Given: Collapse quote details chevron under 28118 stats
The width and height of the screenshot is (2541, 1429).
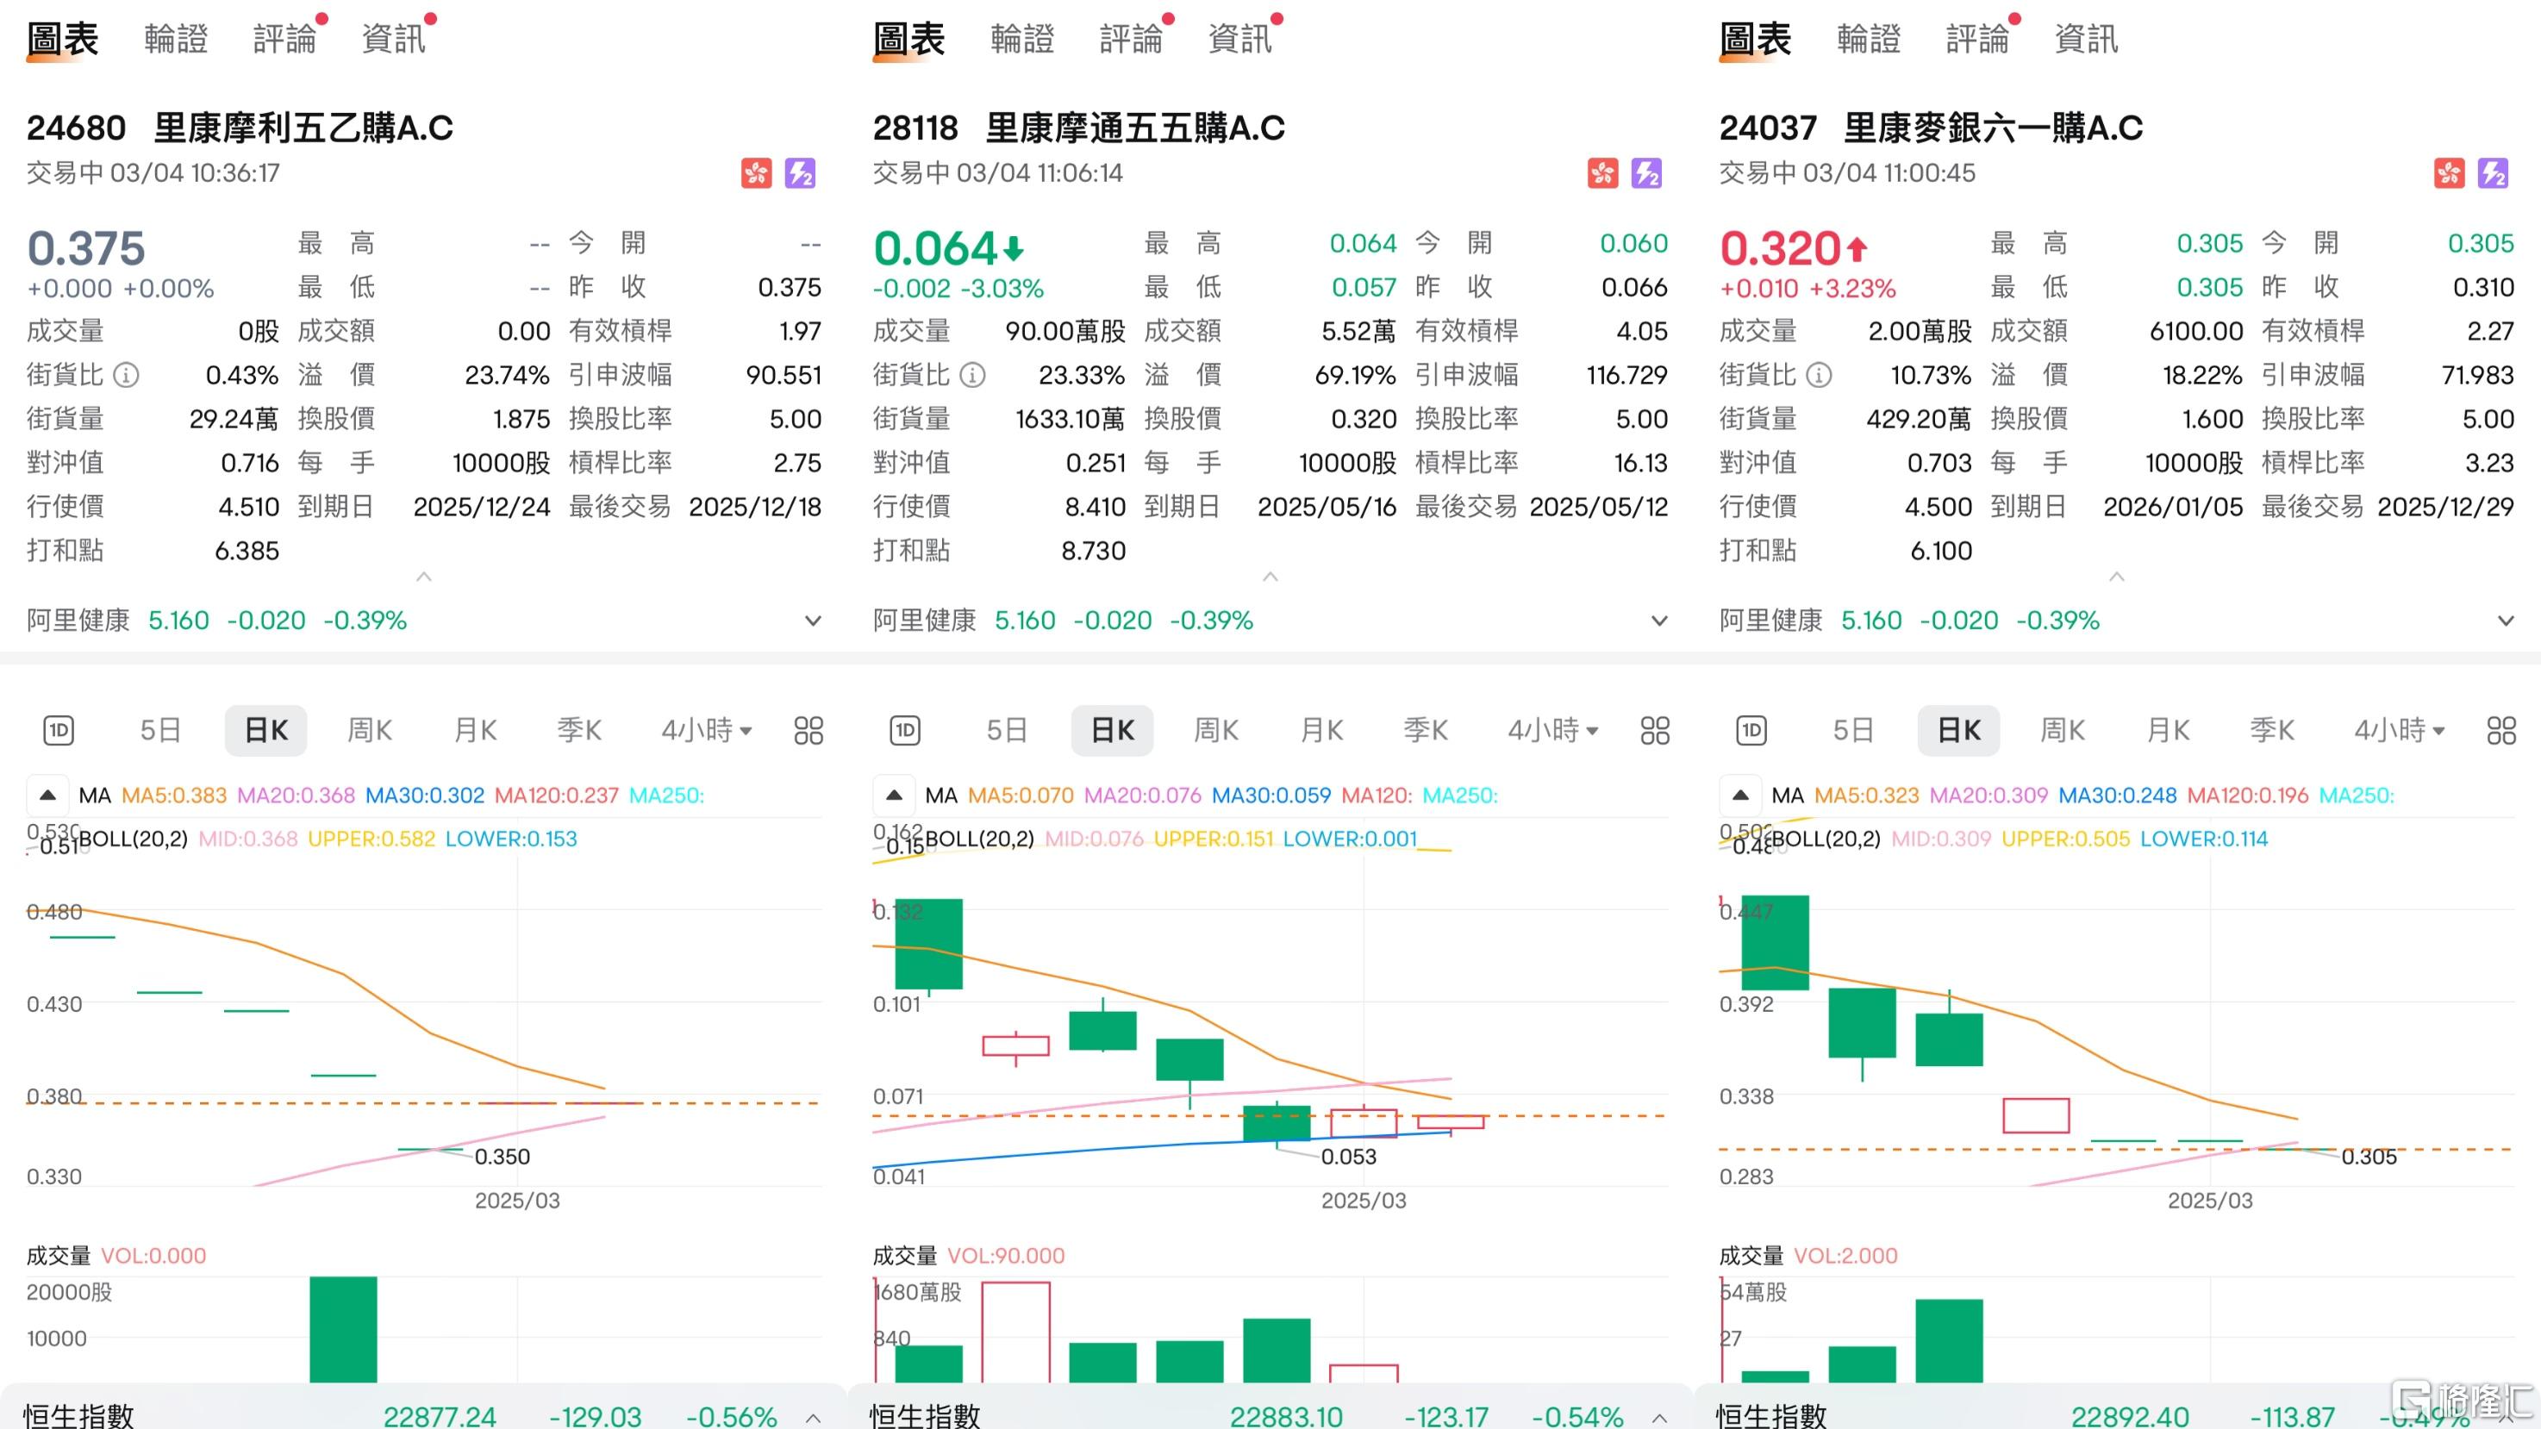Looking at the screenshot, I should [1270, 576].
